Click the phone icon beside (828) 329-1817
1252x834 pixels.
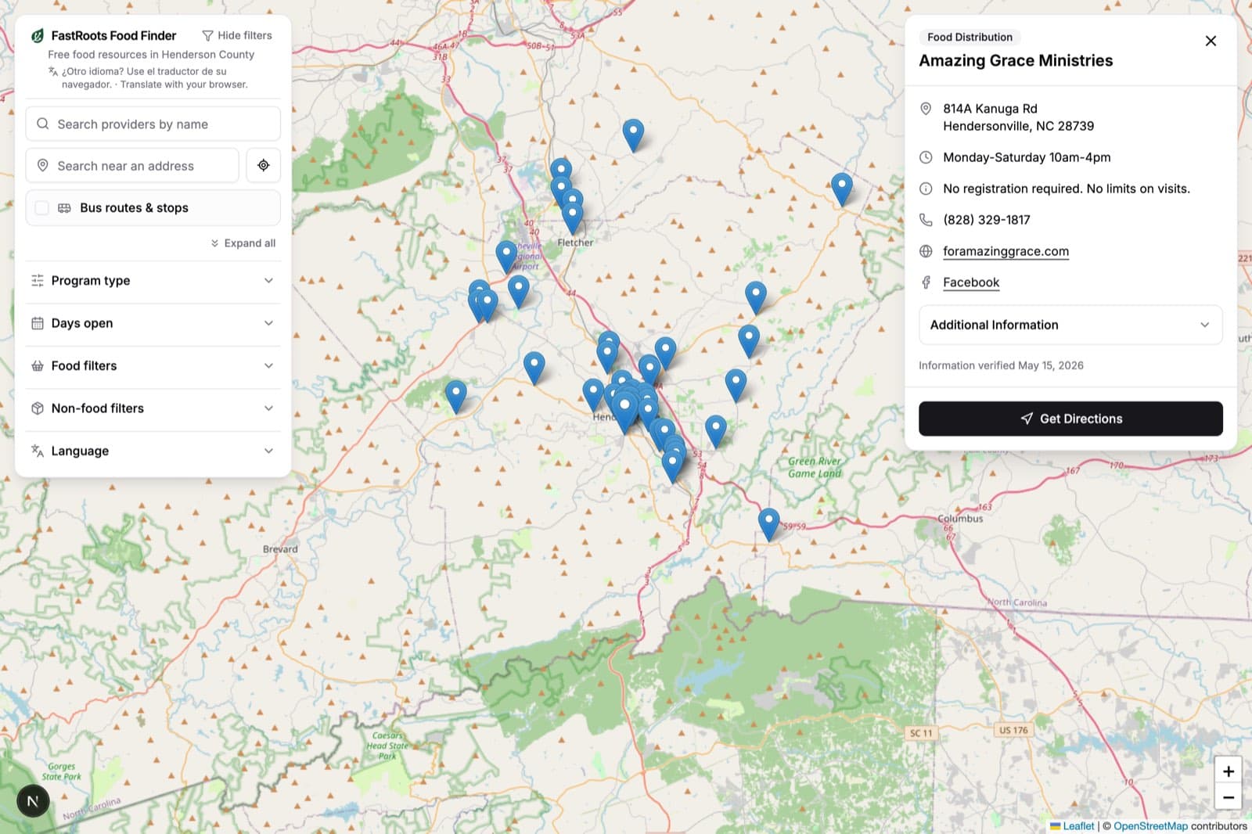[926, 220]
